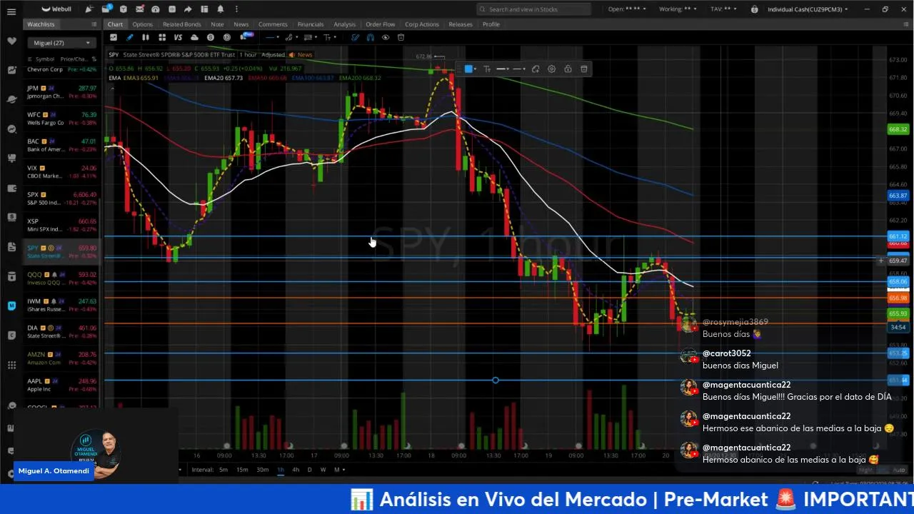Switch to the Related Bonds tab
Viewport: 914px width, 514px height.
point(182,24)
